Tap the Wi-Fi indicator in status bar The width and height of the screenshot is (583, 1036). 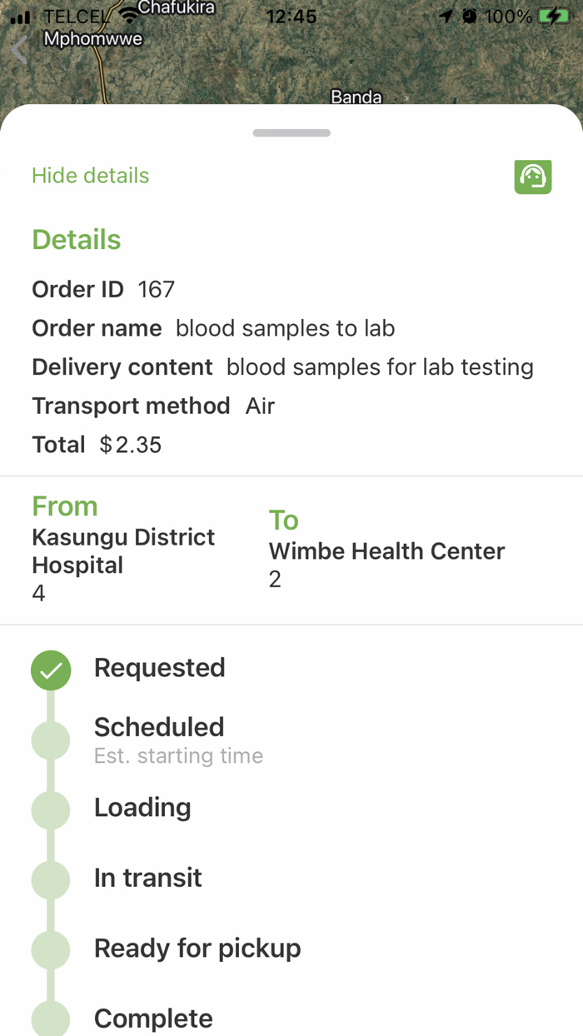[127, 16]
